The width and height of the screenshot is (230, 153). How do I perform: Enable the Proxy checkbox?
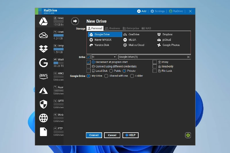(x=155, y=62)
